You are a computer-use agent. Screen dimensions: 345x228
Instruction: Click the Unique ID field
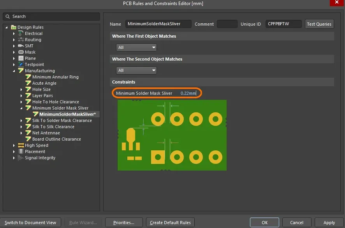283,24
